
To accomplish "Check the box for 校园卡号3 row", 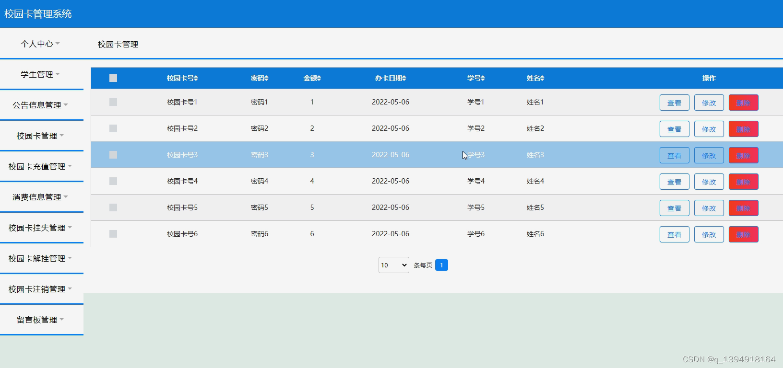I will [113, 155].
